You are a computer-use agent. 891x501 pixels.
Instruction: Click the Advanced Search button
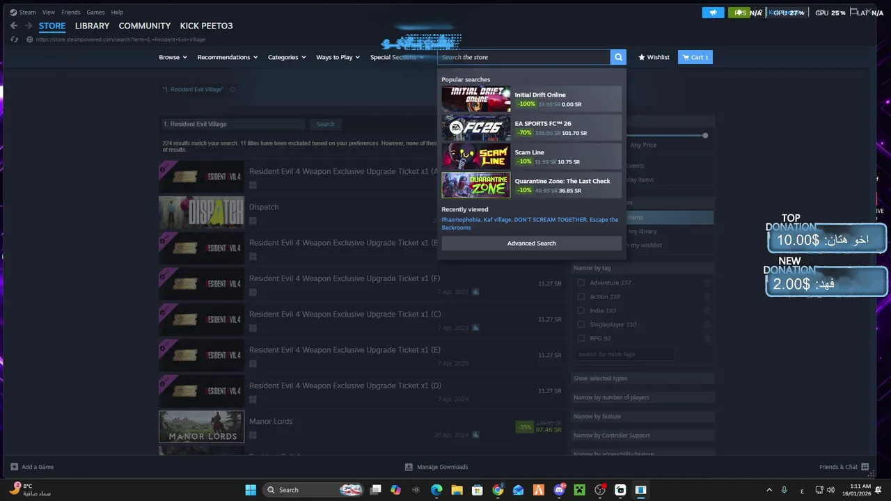pos(531,244)
